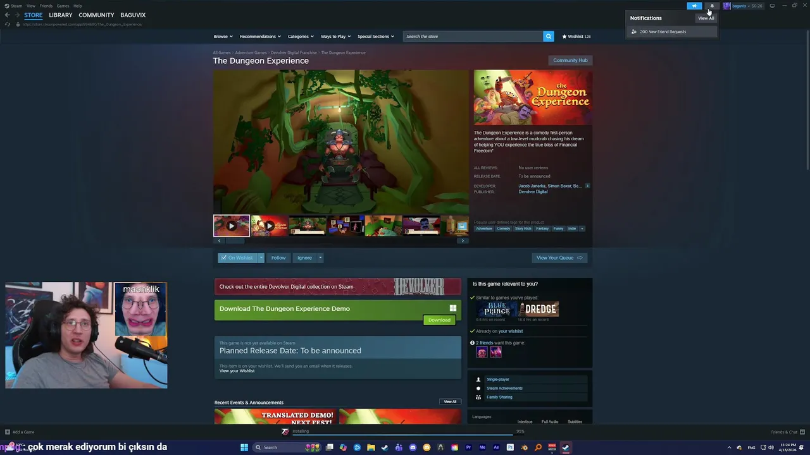Expand the wishlist options dropdown arrow

[261, 258]
